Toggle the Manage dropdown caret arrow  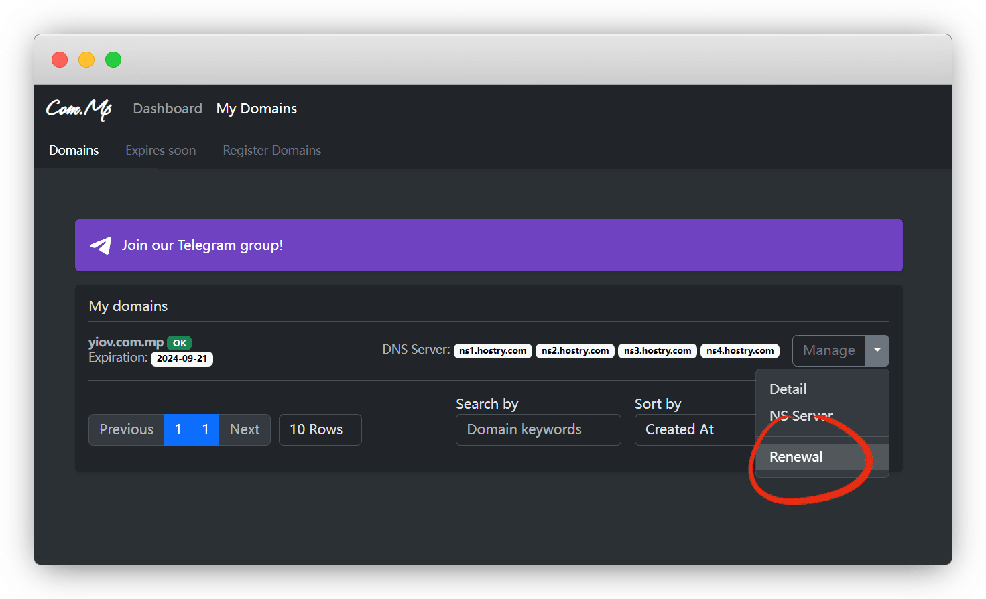(x=877, y=350)
